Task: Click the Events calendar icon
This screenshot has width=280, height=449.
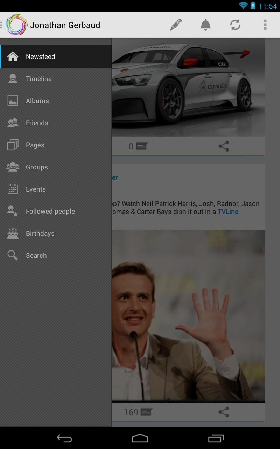Action: coord(13,189)
